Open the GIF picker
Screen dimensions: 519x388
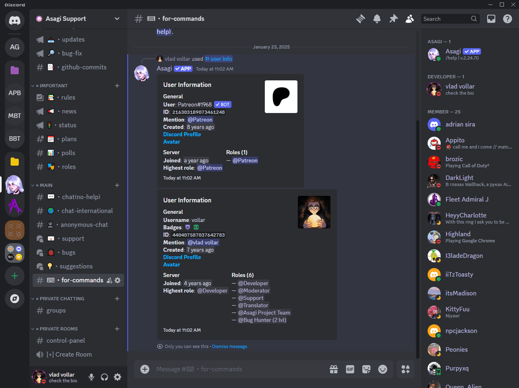click(x=350, y=369)
